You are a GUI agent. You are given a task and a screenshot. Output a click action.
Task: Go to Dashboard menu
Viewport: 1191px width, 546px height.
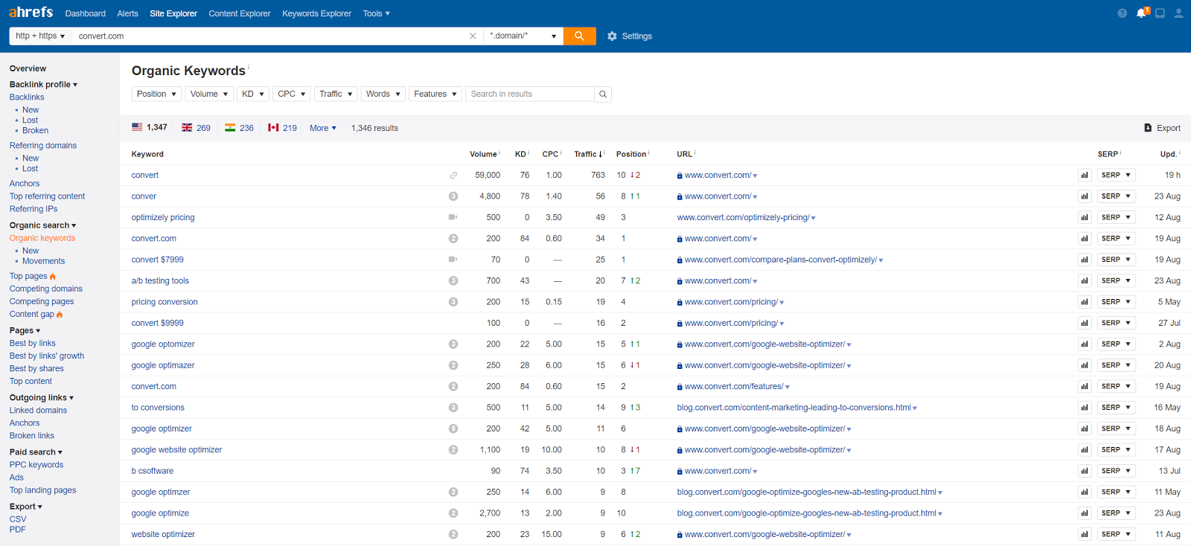pos(86,13)
